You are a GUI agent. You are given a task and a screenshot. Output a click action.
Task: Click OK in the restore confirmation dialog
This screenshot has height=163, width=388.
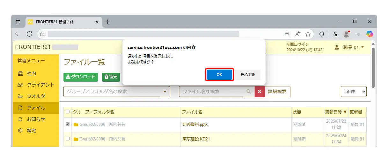coord(219,75)
